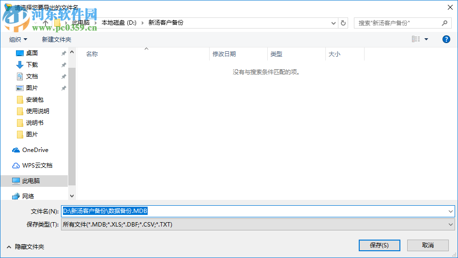
Task: Go up one folder level arrow
Action: [46, 23]
